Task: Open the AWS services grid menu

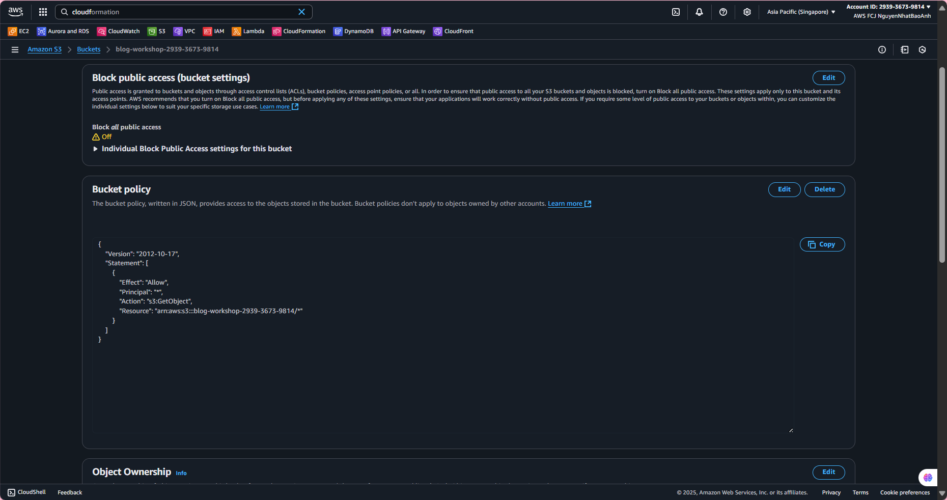Action: point(43,12)
